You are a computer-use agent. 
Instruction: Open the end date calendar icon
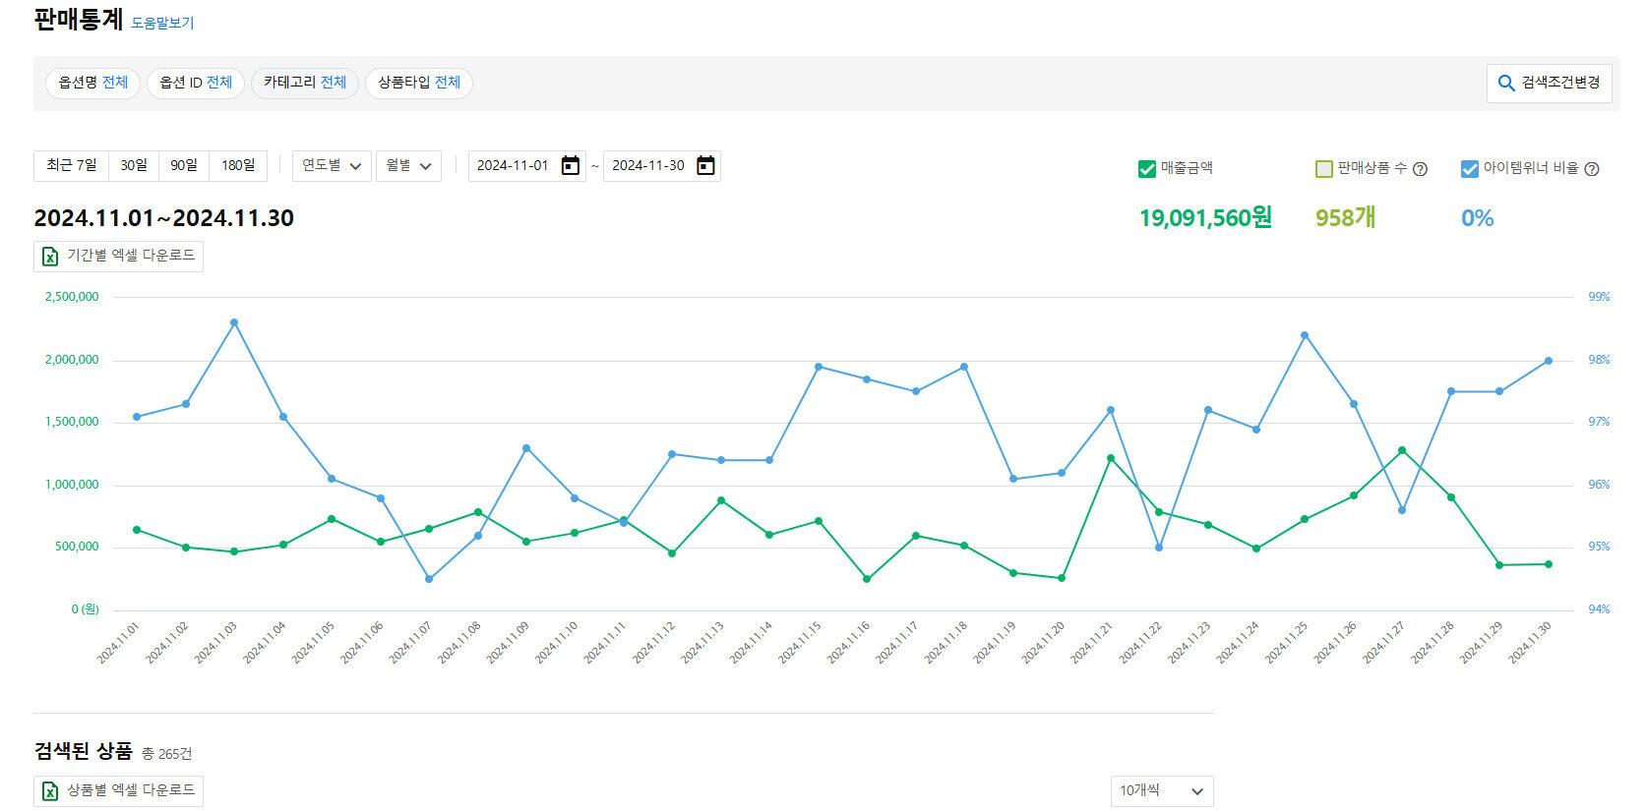705,166
